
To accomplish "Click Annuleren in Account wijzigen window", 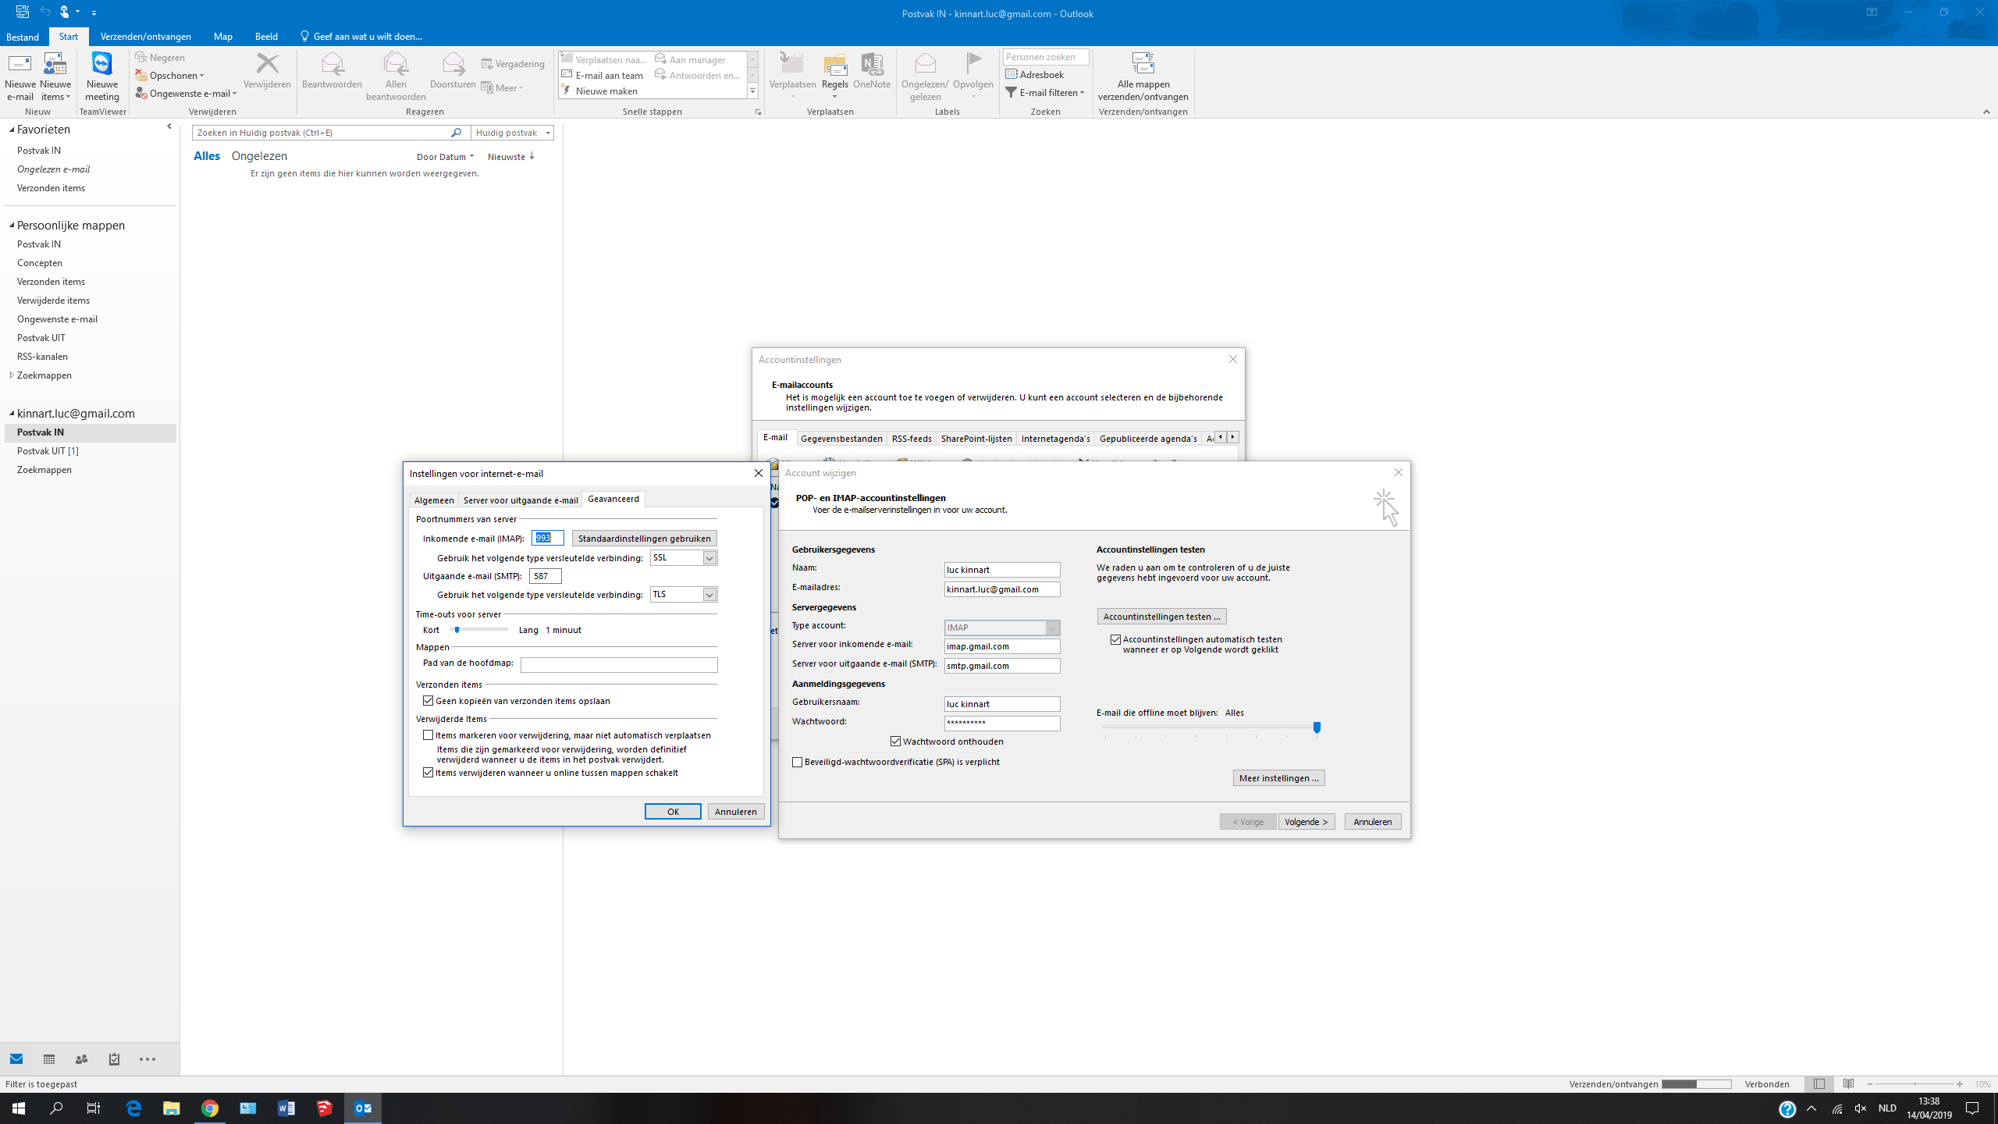I will pos(1372,822).
